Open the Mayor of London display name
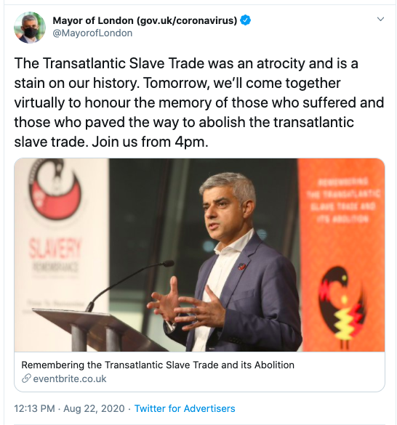 pos(145,20)
